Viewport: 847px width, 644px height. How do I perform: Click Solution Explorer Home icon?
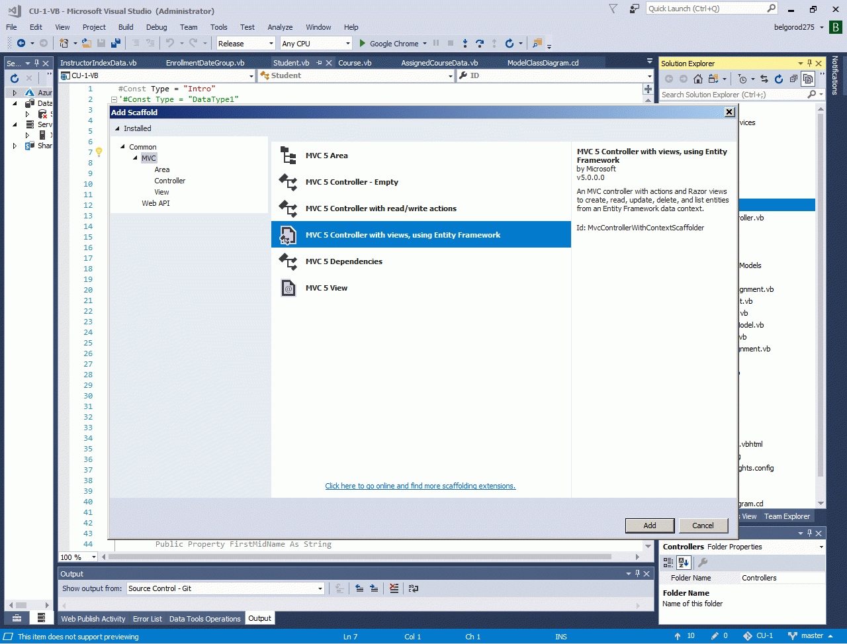698,79
